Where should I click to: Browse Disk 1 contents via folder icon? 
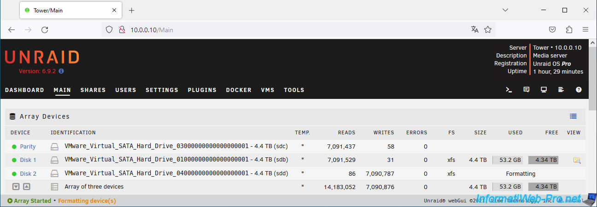coord(576,160)
